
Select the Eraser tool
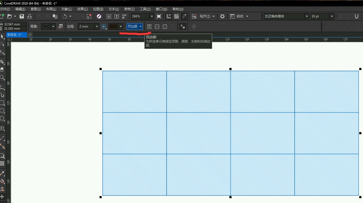click(2, 70)
